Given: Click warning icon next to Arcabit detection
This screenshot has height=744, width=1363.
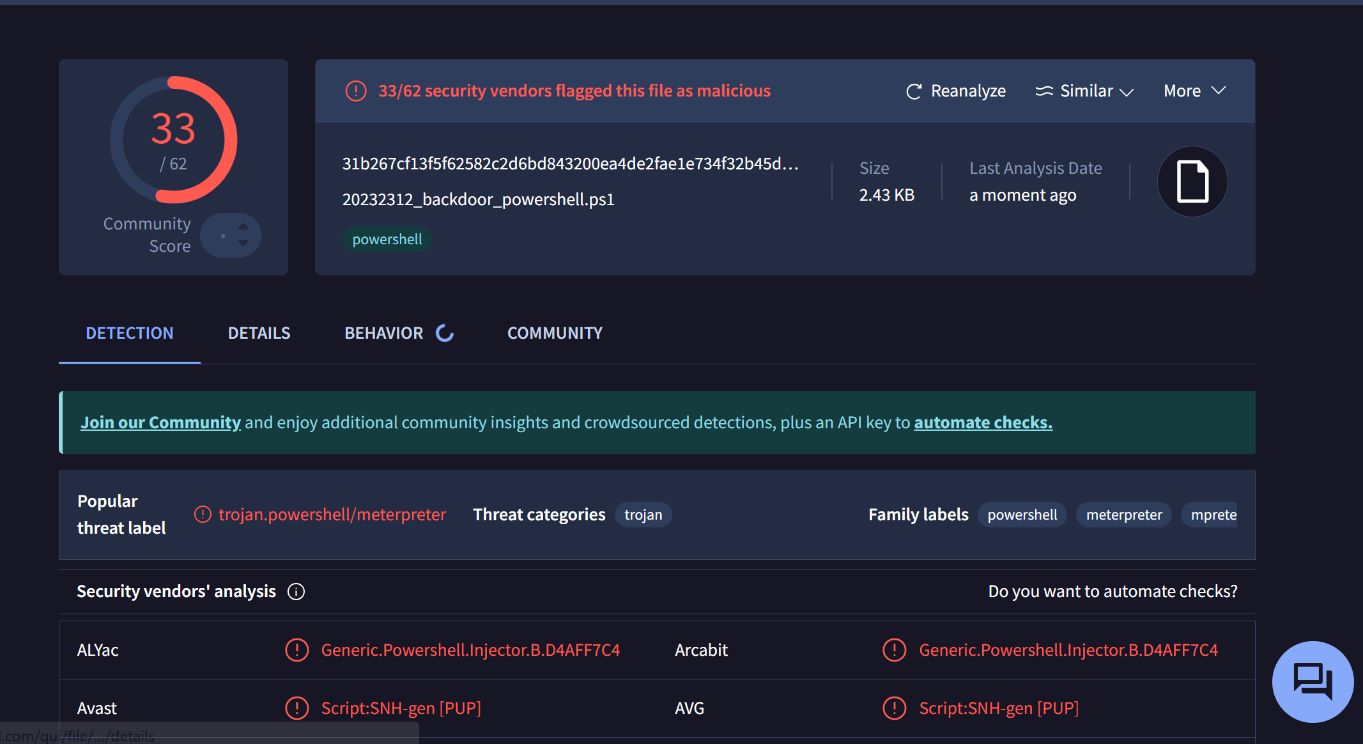Looking at the screenshot, I should (x=894, y=650).
